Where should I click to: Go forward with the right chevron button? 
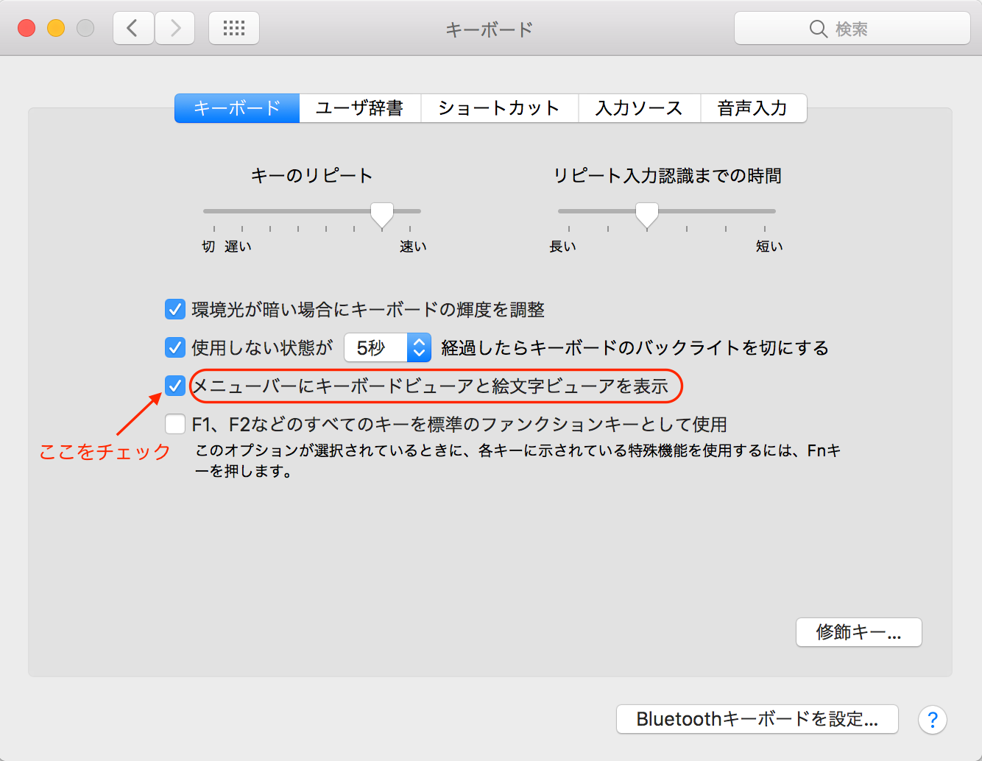click(x=175, y=29)
